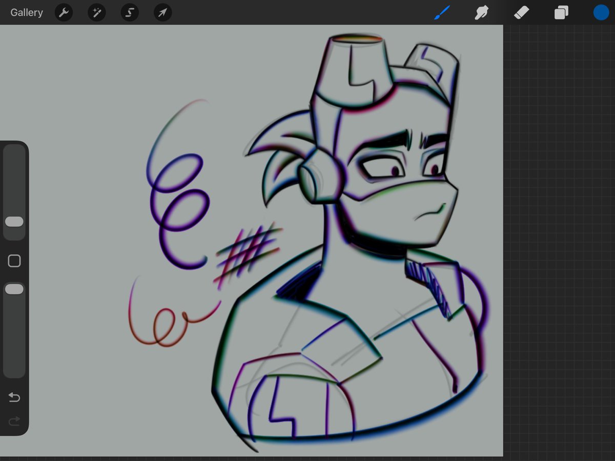Open the Actions menu (wrench icon)

(64, 12)
